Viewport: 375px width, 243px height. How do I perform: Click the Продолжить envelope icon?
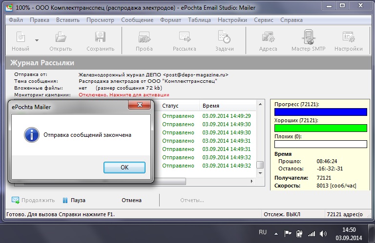tap(16, 200)
